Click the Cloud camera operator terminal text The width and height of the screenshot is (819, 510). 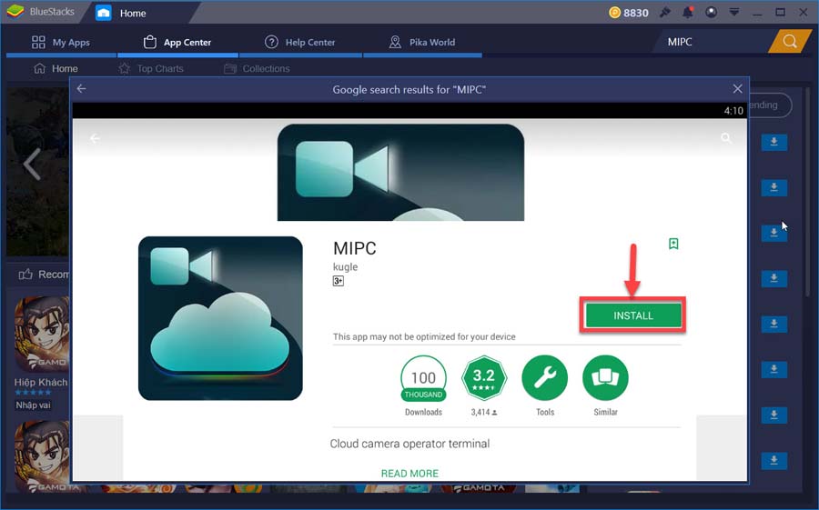click(x=409, y=444)
